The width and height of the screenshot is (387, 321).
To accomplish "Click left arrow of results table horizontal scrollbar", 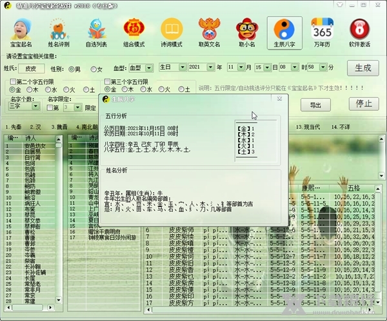I will pos(148,309).
